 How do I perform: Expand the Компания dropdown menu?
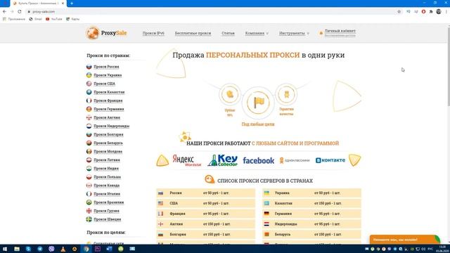(x=257, y=33)
